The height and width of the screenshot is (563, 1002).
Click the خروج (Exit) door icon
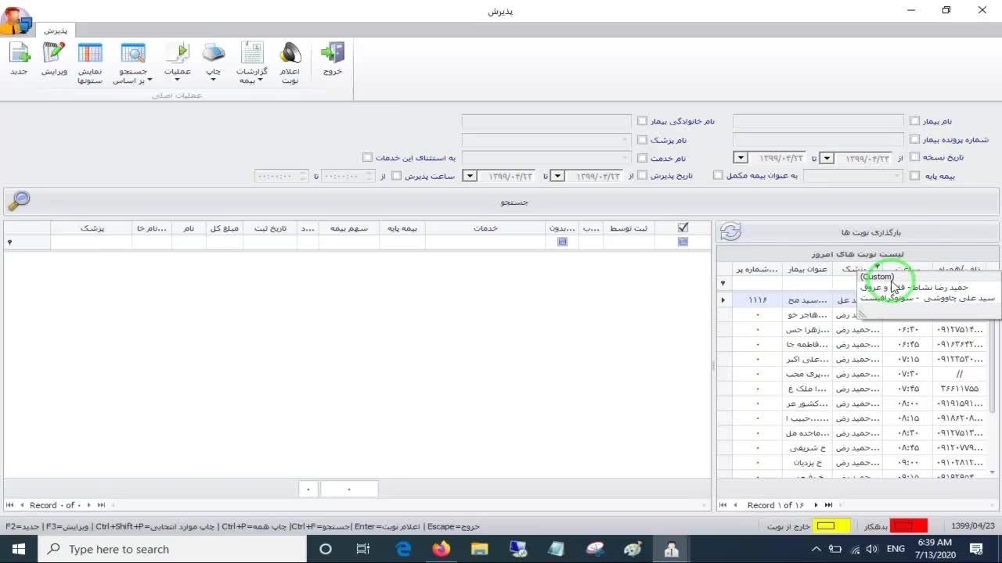(333, 54)
